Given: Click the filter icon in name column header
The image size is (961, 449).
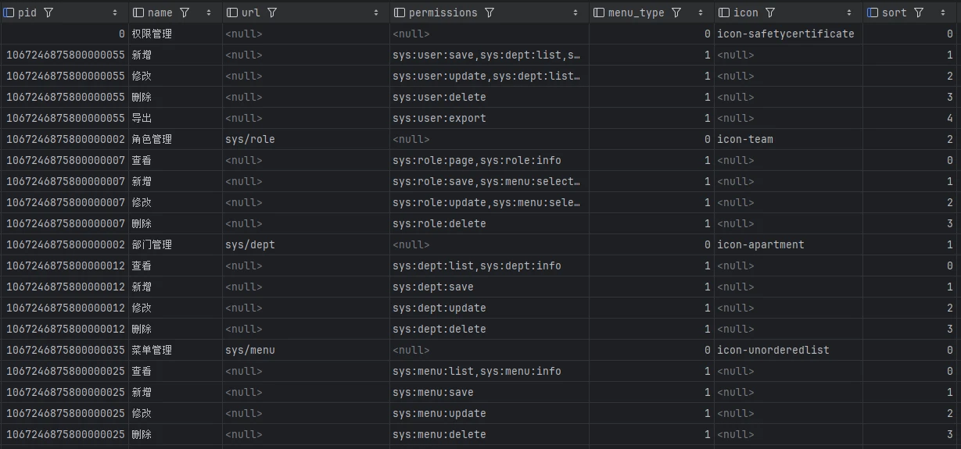Looking at the screenshot, I should (x=185, y=12).
